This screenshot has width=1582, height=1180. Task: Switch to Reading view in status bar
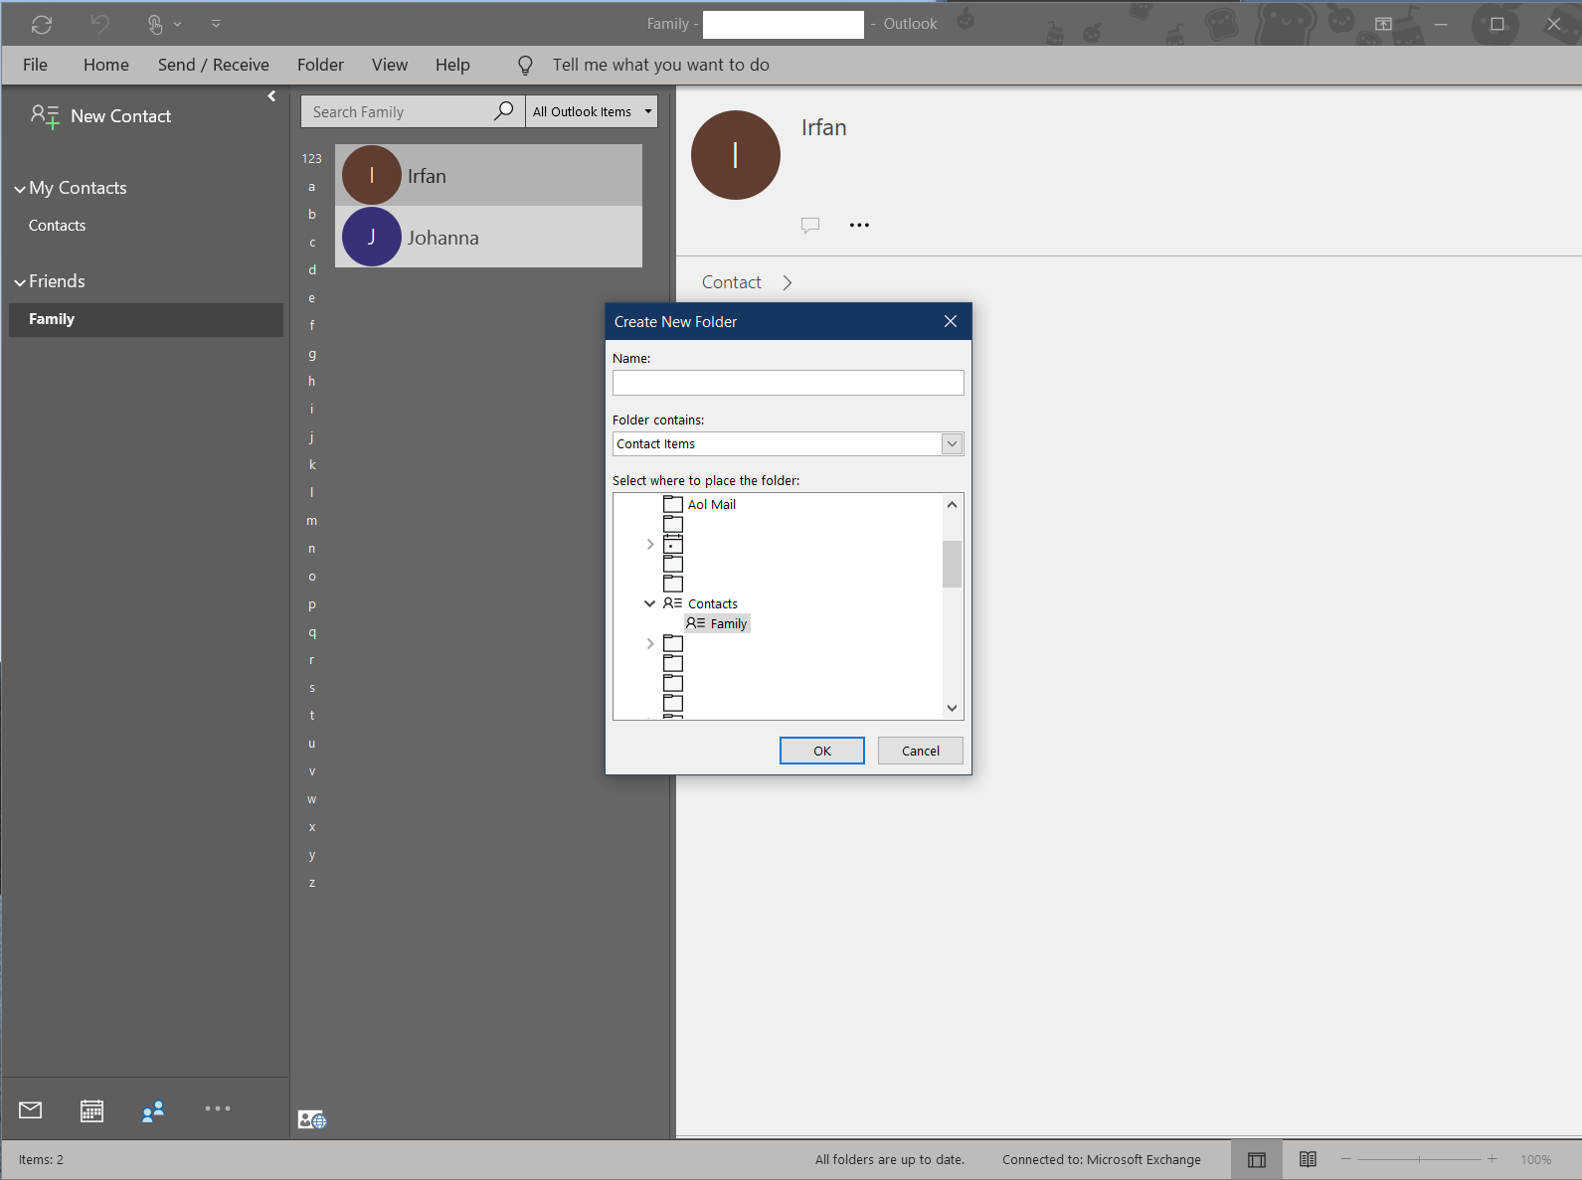1308,1159
